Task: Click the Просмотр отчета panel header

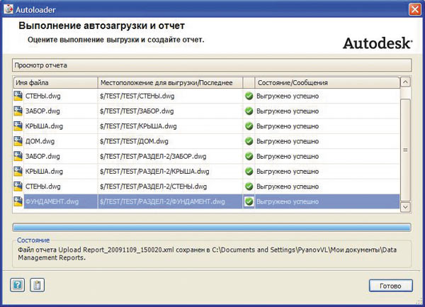Action: pos(212,65)
